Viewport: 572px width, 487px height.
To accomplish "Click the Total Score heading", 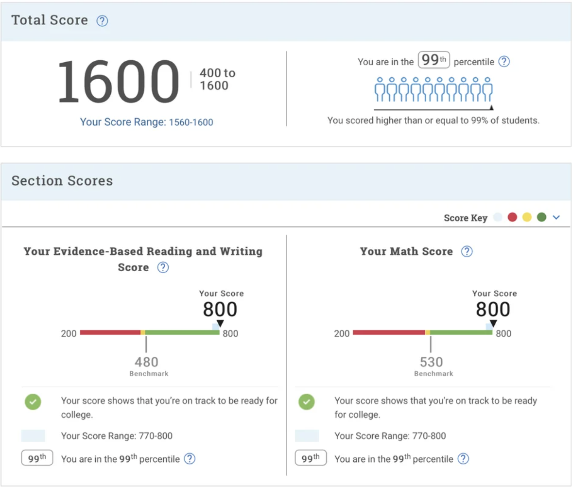I will pyautogui.click(x=50, y=20).
